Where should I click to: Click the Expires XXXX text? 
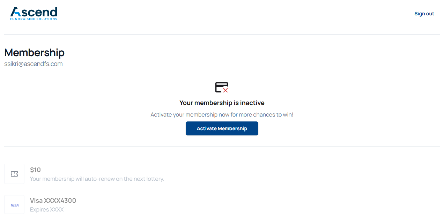[x=47, y=210]
